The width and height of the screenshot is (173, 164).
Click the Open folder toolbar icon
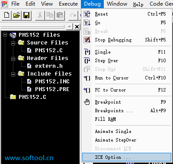tap(16, 15)
